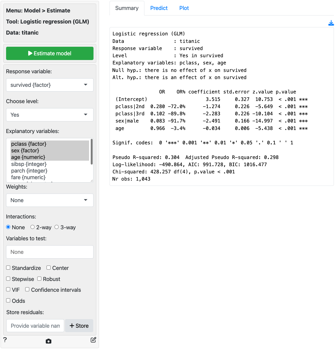
Task: Open the Plot tab
Action: [184, 8]
